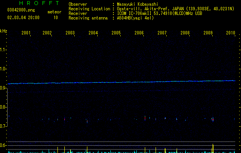Click the 0.9 frequency axis label
The height and width of the screenshot is (153, 241).
(x=3, y=88)
